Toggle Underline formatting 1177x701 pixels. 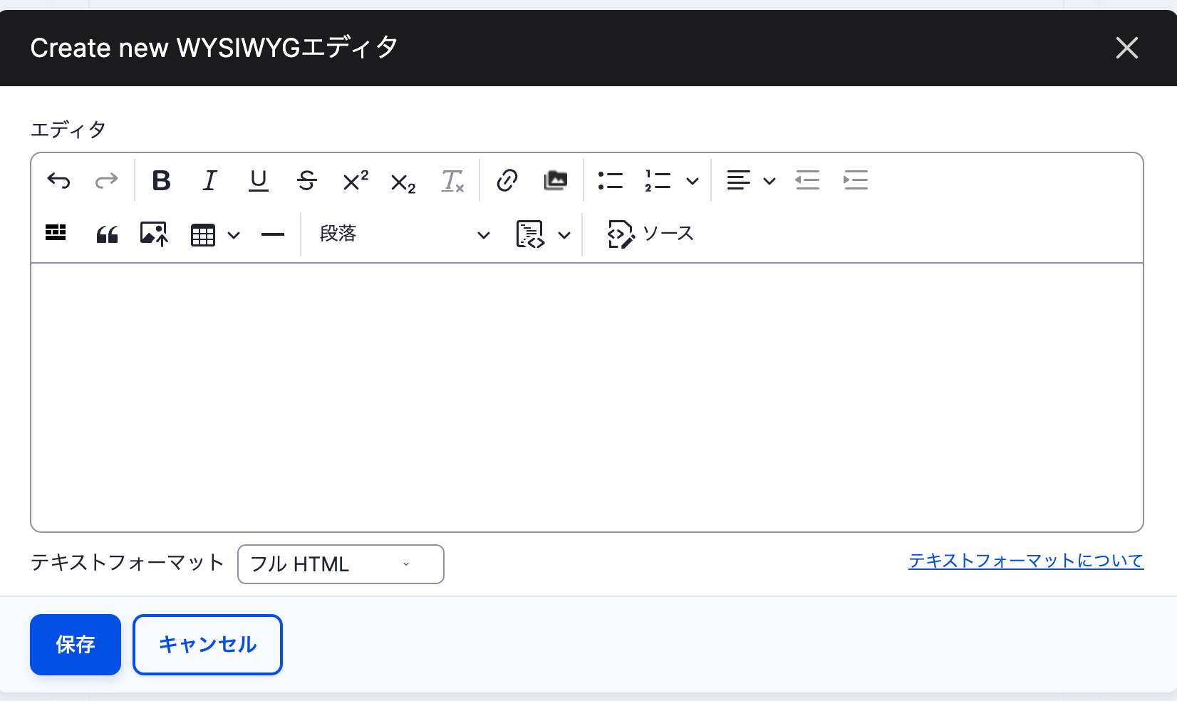(259, 181)
